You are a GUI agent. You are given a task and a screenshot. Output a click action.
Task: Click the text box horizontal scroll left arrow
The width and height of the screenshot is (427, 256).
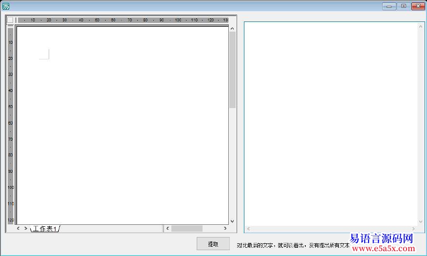248,229
